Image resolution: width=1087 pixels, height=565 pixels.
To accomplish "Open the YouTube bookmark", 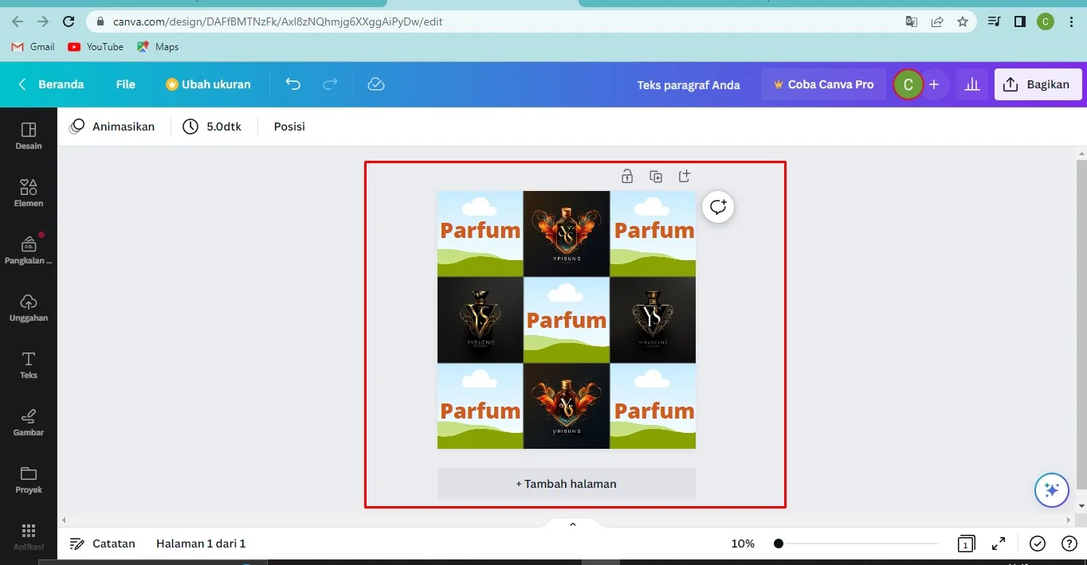I will [x=96, y=47].
